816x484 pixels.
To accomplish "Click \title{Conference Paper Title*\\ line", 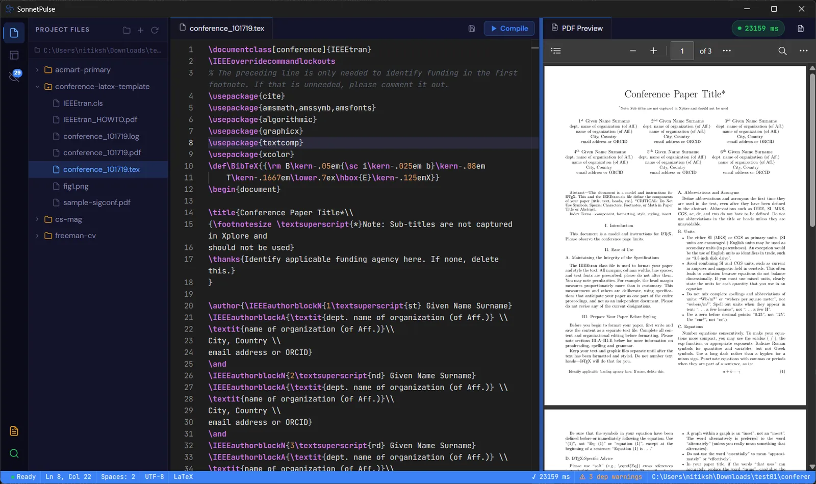I will click(280, 213).
